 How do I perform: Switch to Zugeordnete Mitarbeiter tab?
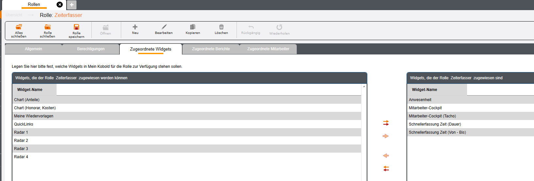click(x=268, y=49)
